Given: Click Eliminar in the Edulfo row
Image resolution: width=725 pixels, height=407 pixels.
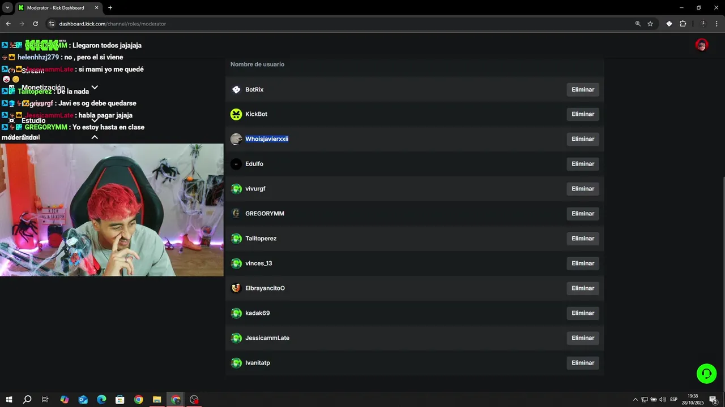Looking at the screenshot, I should pyautogui.click(x=583, y=164).
